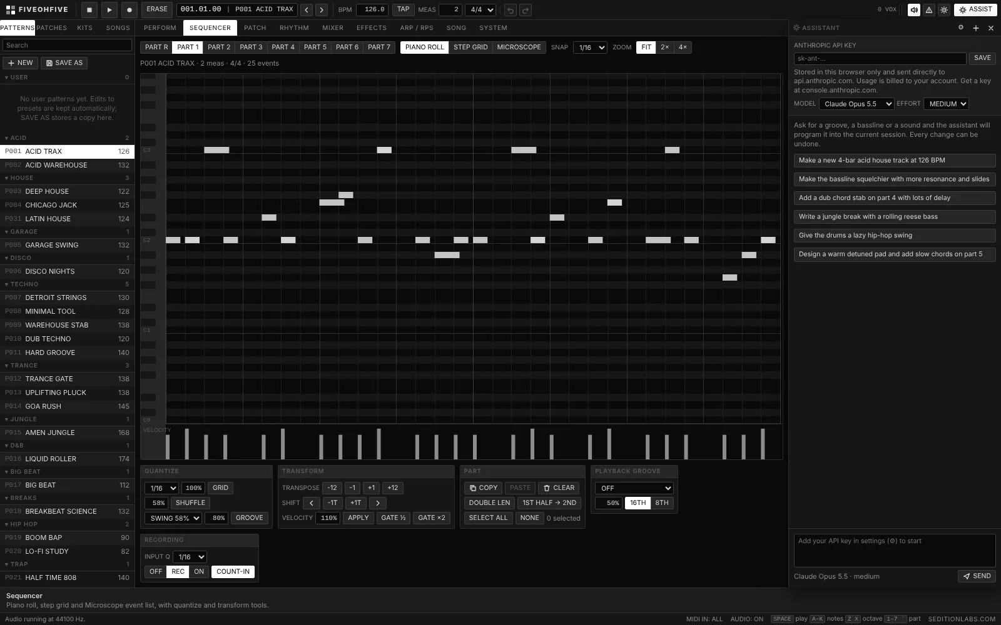Screen dimensions: 1001x625
Task: Open assistant settings gear icon
Action: pyautogui.click(x=961, y=27)
